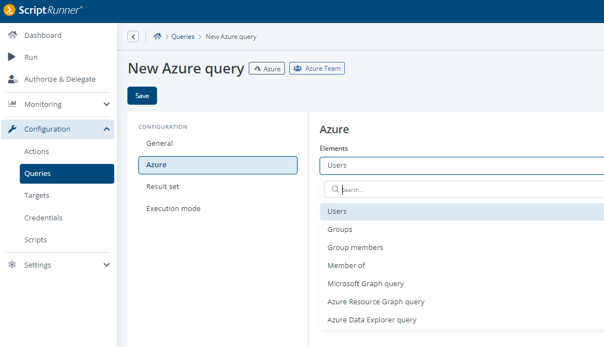Choose Member of option
604x347 pixels.
tap(346, 266)
